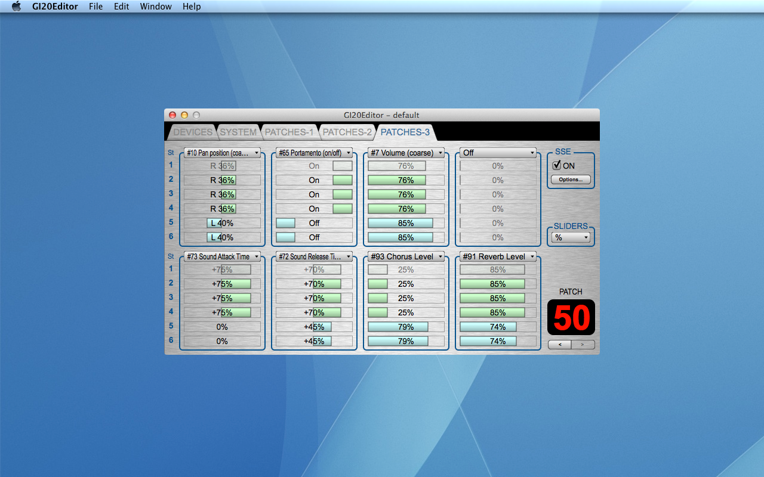Click the Reverb Level slider for string 5
The image size is (764, 477).
tap(498, 327)
